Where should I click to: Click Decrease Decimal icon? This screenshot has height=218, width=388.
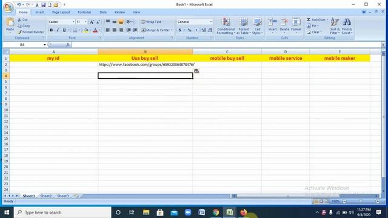pos(210,30)
